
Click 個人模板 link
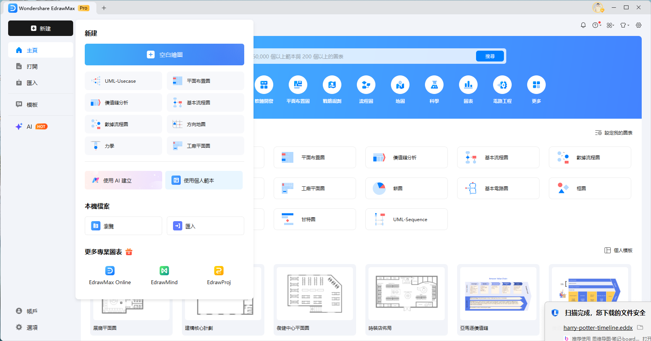pos(618,250)
